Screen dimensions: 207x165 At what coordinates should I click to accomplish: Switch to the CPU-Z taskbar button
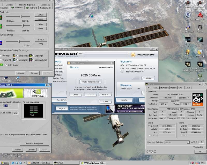66,163
